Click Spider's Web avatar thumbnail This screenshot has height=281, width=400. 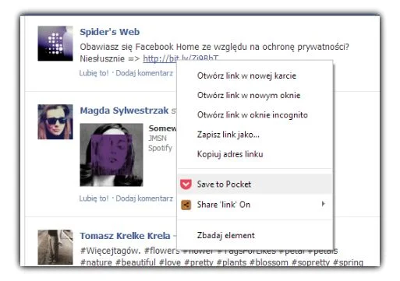point(55,44)
